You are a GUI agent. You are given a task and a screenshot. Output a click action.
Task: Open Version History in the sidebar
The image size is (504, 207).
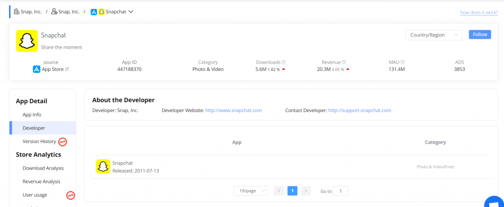[39, 142]
